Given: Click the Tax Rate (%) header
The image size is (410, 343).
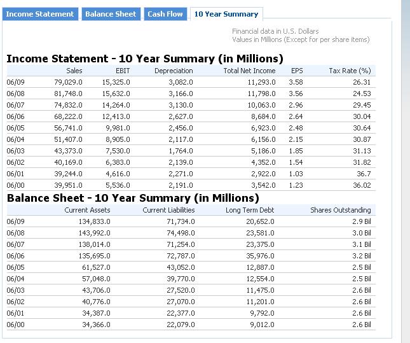Looking at the screenshot, I should click(350, 71).
